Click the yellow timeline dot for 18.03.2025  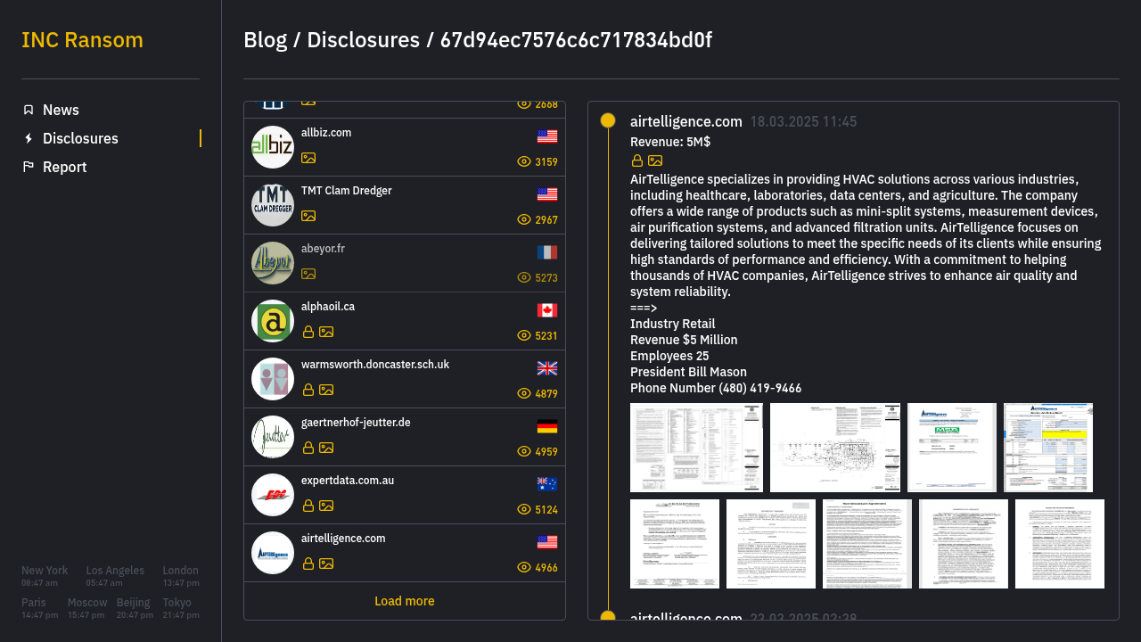[x=608, y=120]
